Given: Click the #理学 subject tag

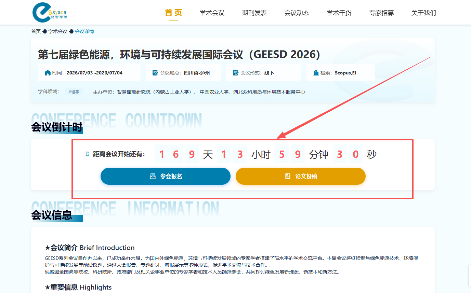Looking at the screenshot, I should (x=74, y=92).
